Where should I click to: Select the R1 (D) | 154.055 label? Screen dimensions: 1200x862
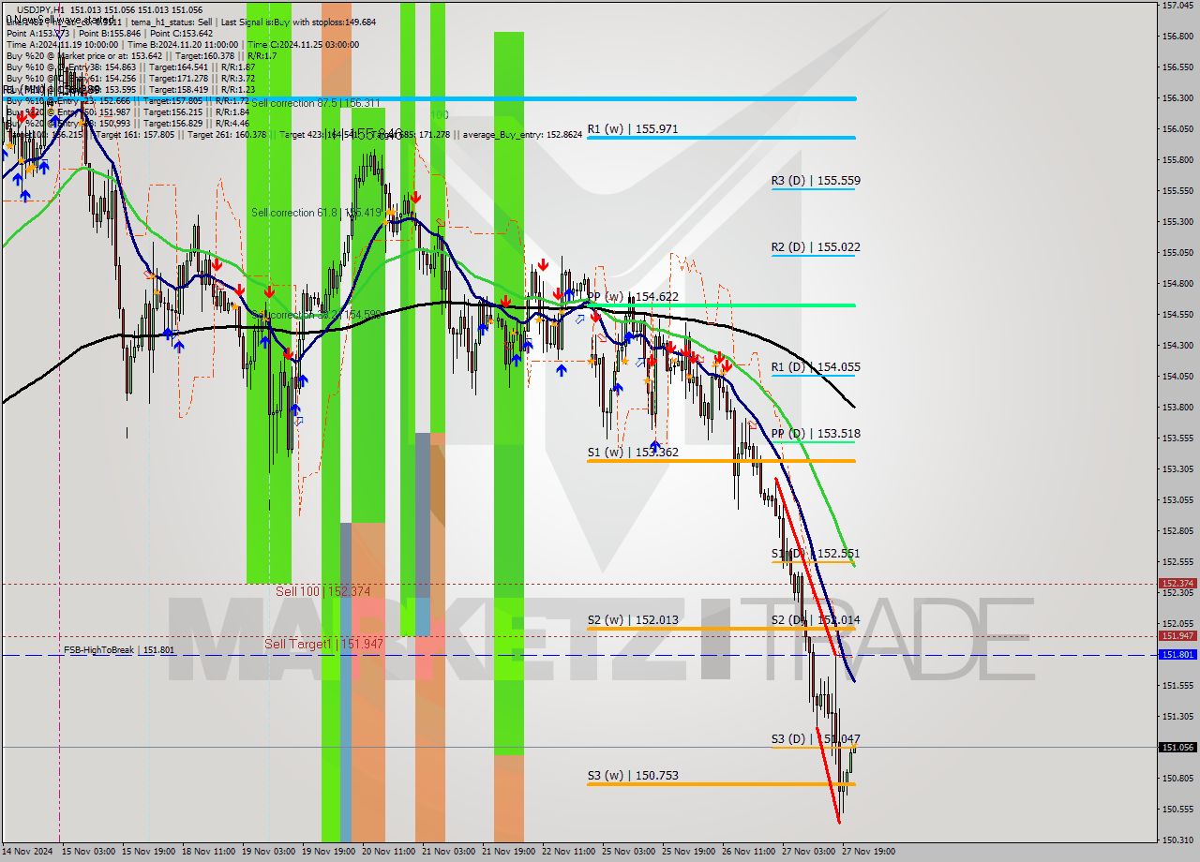tap(816, 367)
